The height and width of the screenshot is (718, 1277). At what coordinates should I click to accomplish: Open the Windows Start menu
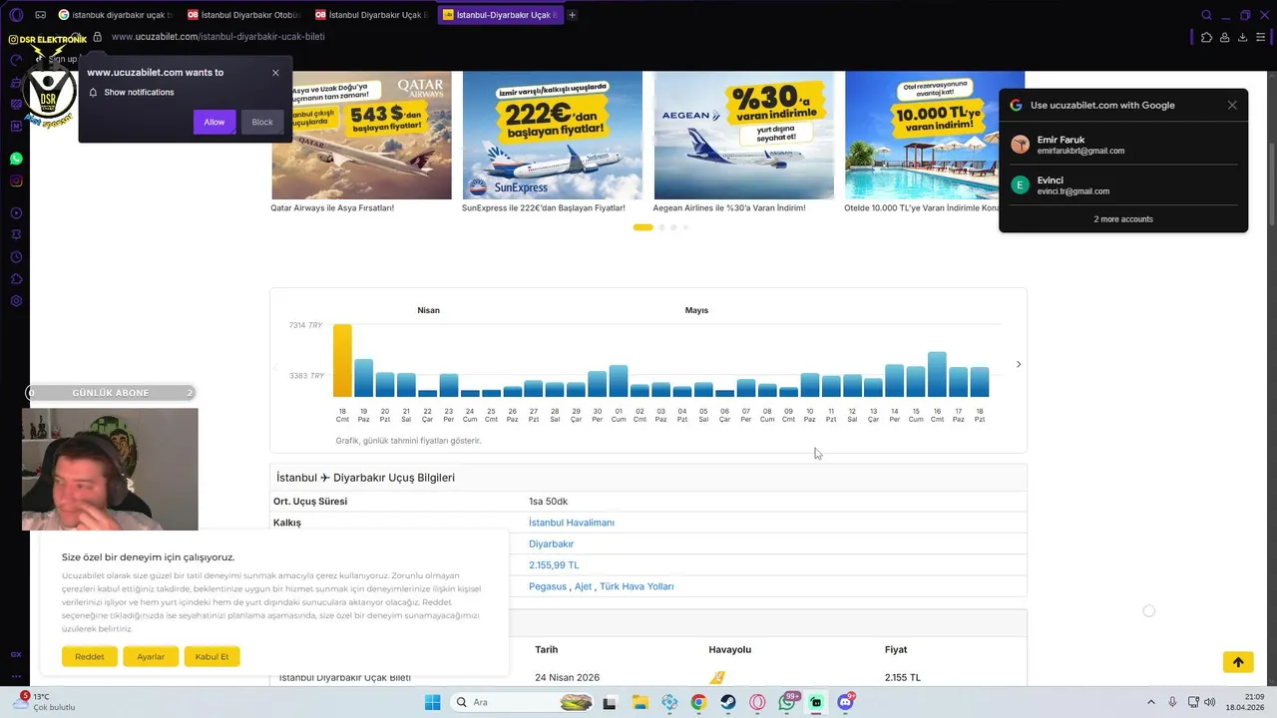pos(432,702)
